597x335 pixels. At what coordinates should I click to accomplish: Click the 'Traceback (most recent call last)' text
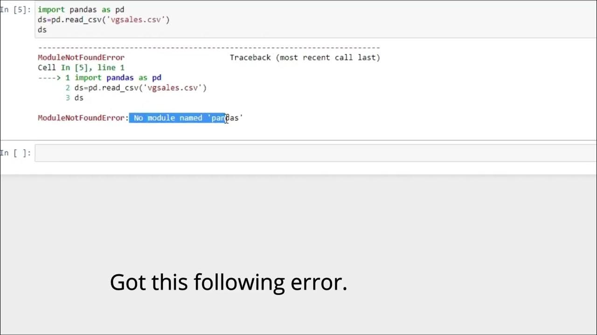(305, 58)
